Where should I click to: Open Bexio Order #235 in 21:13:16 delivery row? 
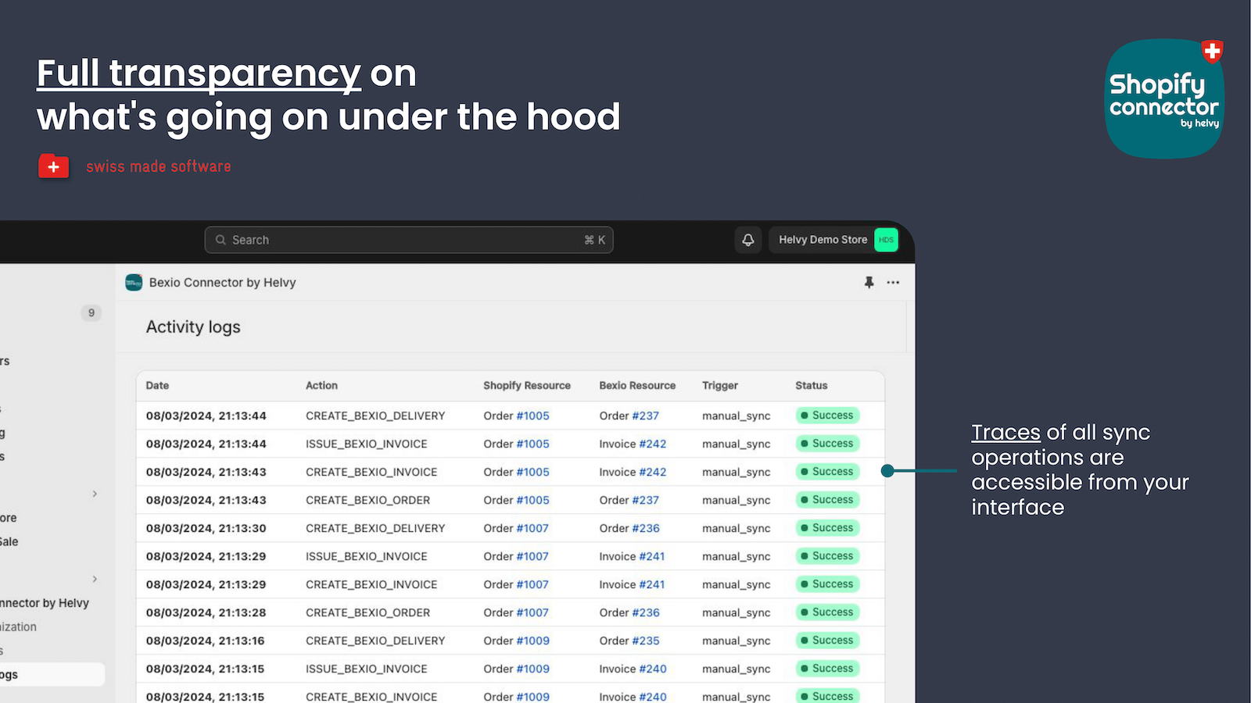coord(646,641)
